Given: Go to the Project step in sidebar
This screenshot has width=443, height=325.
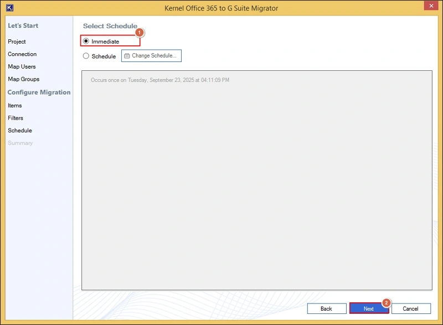Looking at the screenshot, I should 17,42.
